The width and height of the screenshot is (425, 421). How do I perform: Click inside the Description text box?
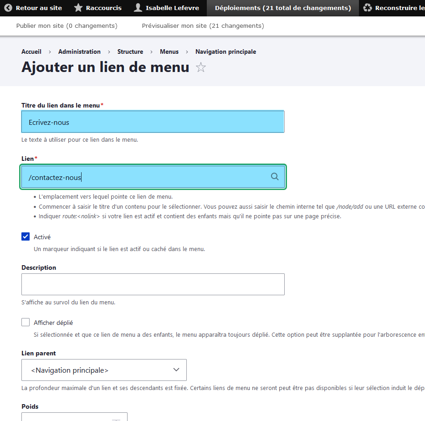(x=153, y=284)
